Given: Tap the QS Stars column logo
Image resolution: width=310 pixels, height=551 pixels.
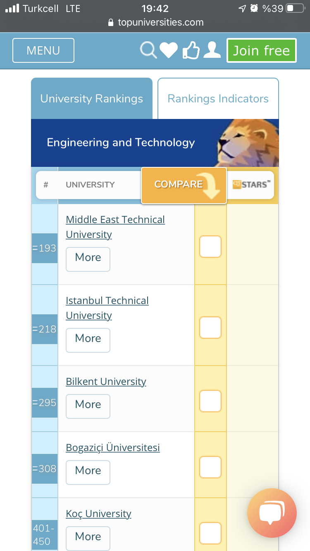Looking at the screenshot, I should (x=251, y=185).
